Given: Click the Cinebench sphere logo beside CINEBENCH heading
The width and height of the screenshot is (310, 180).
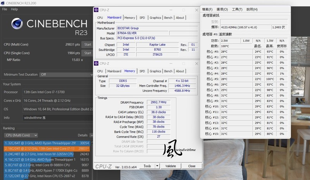Looking at the screenshot, I should pos(17,24).
